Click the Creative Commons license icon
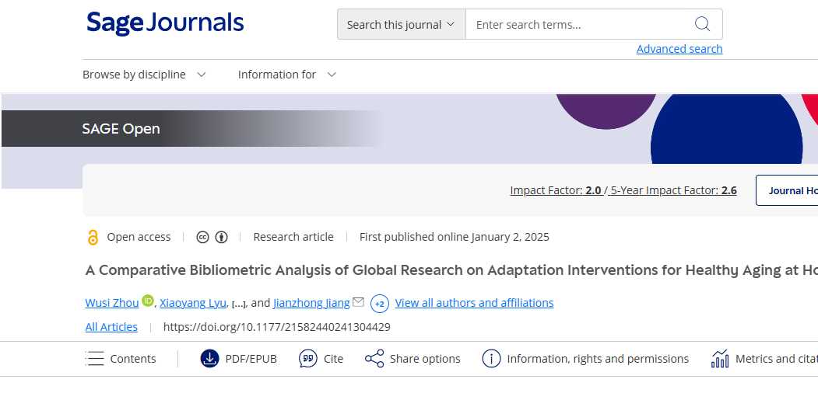 pyautogui.click(x=203, y=237)
